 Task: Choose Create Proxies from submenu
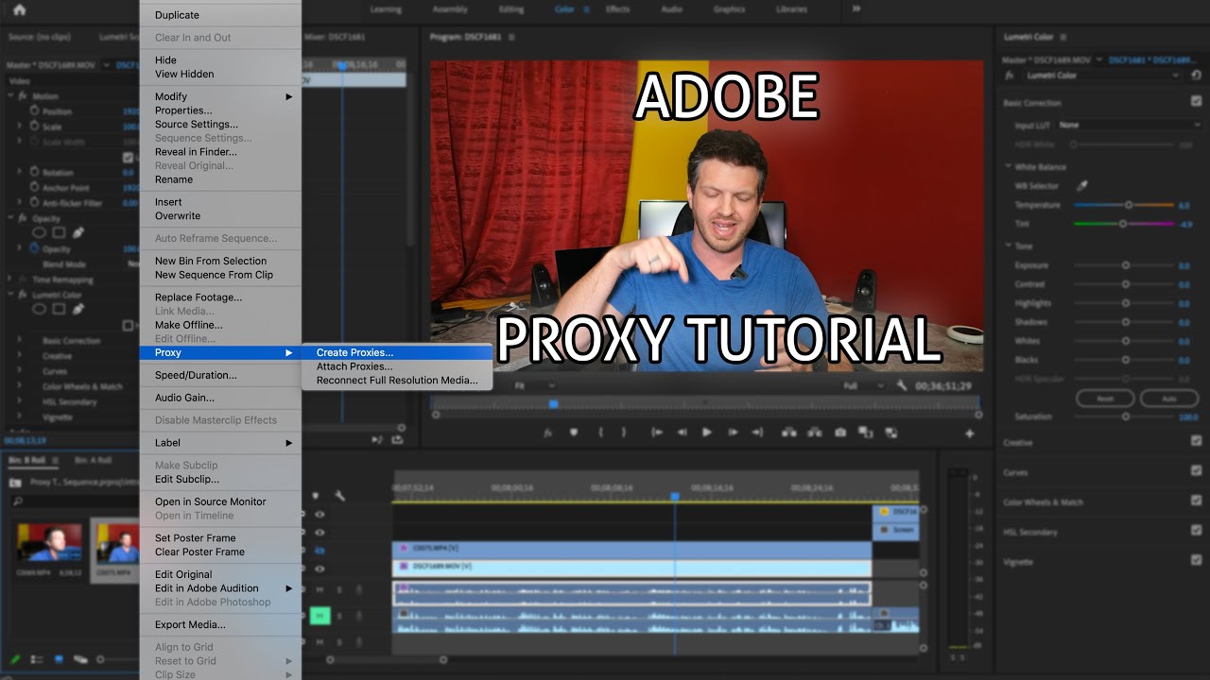pos(397,352)
